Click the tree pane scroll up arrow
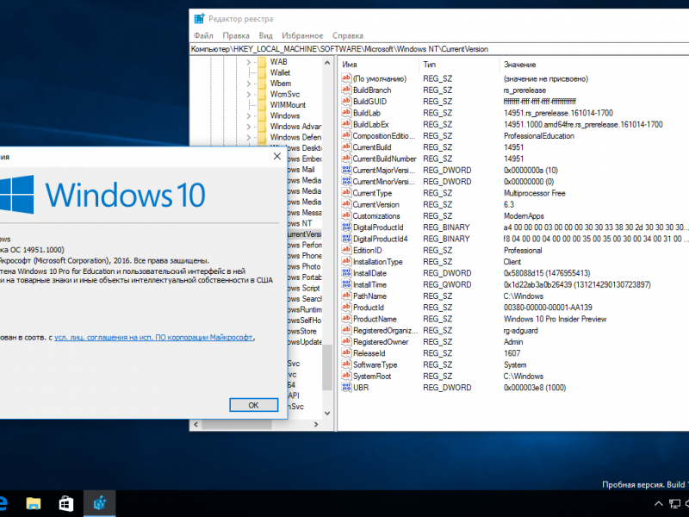This screenshot has height=517, width=689. 327,63
